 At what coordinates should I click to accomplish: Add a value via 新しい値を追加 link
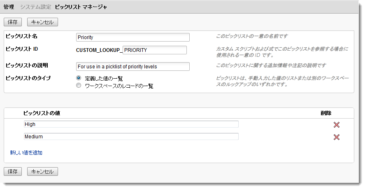pyautogui.click(x=26, y=153)
